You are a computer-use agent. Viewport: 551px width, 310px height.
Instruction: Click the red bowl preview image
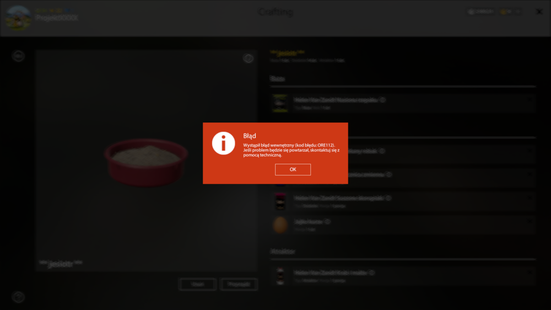click(146, 161)
